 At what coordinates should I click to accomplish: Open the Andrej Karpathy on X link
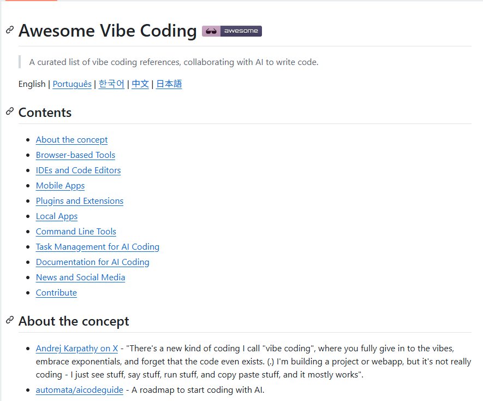[x=76, y=349]
